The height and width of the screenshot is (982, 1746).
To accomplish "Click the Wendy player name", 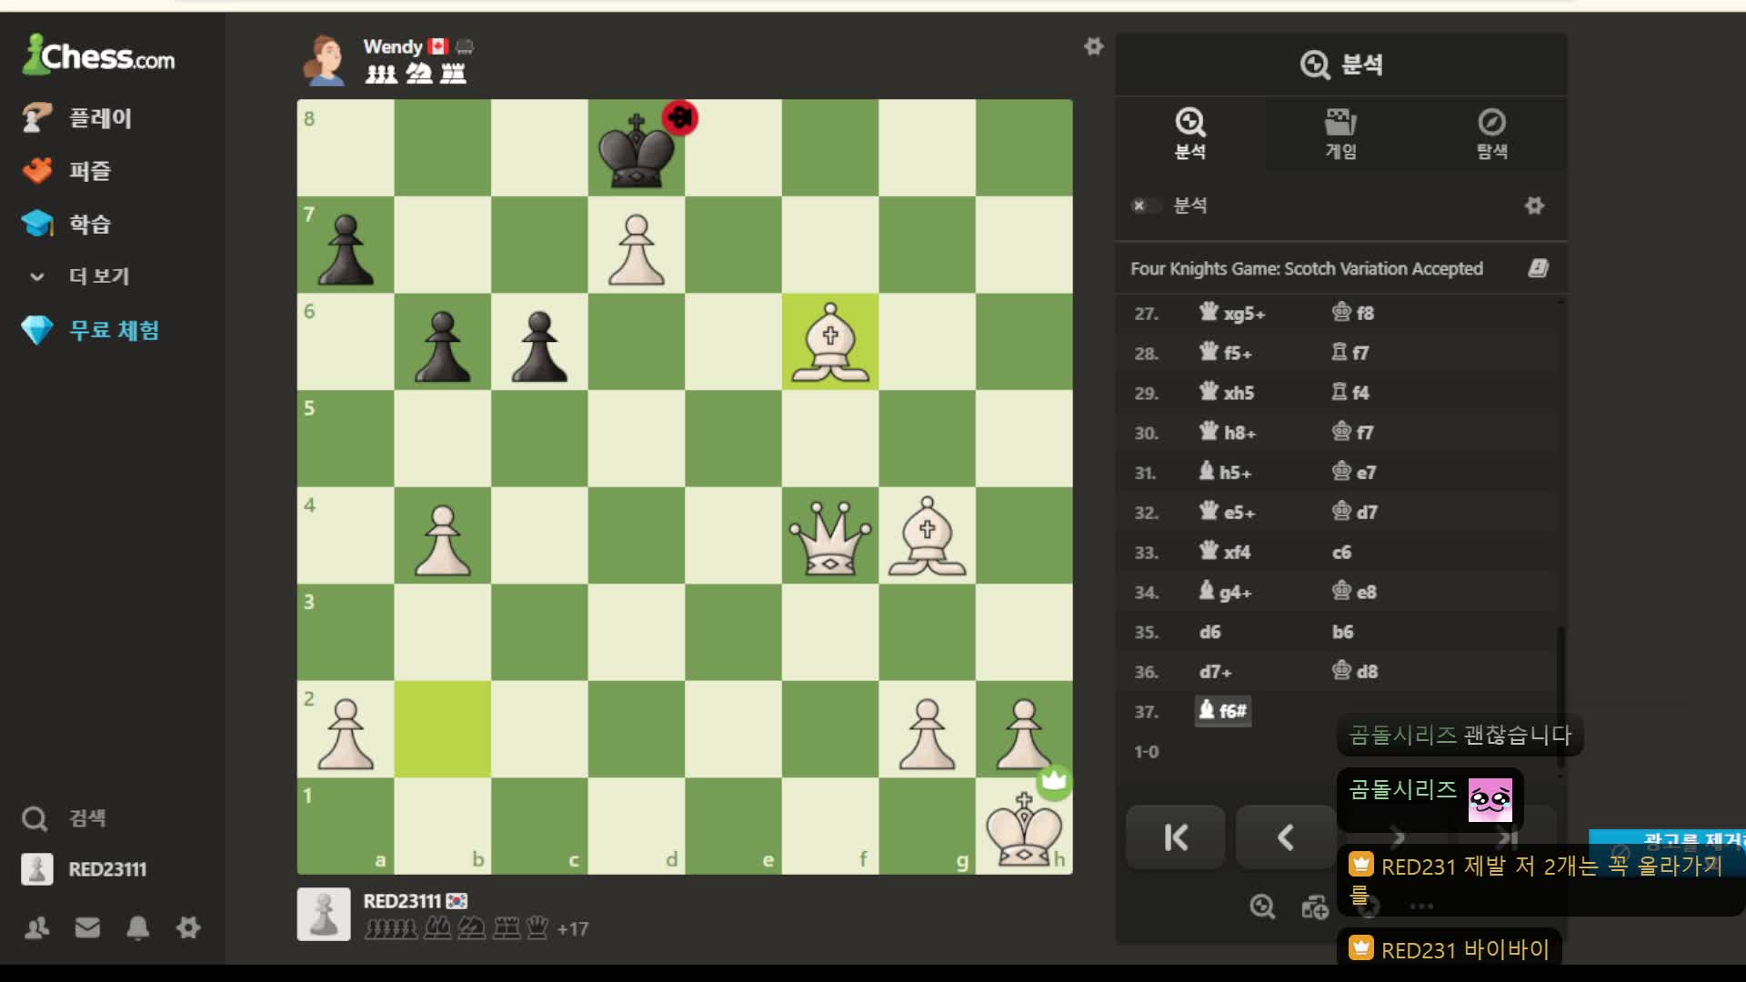I will pyautogui.click(x=393, y=46).
